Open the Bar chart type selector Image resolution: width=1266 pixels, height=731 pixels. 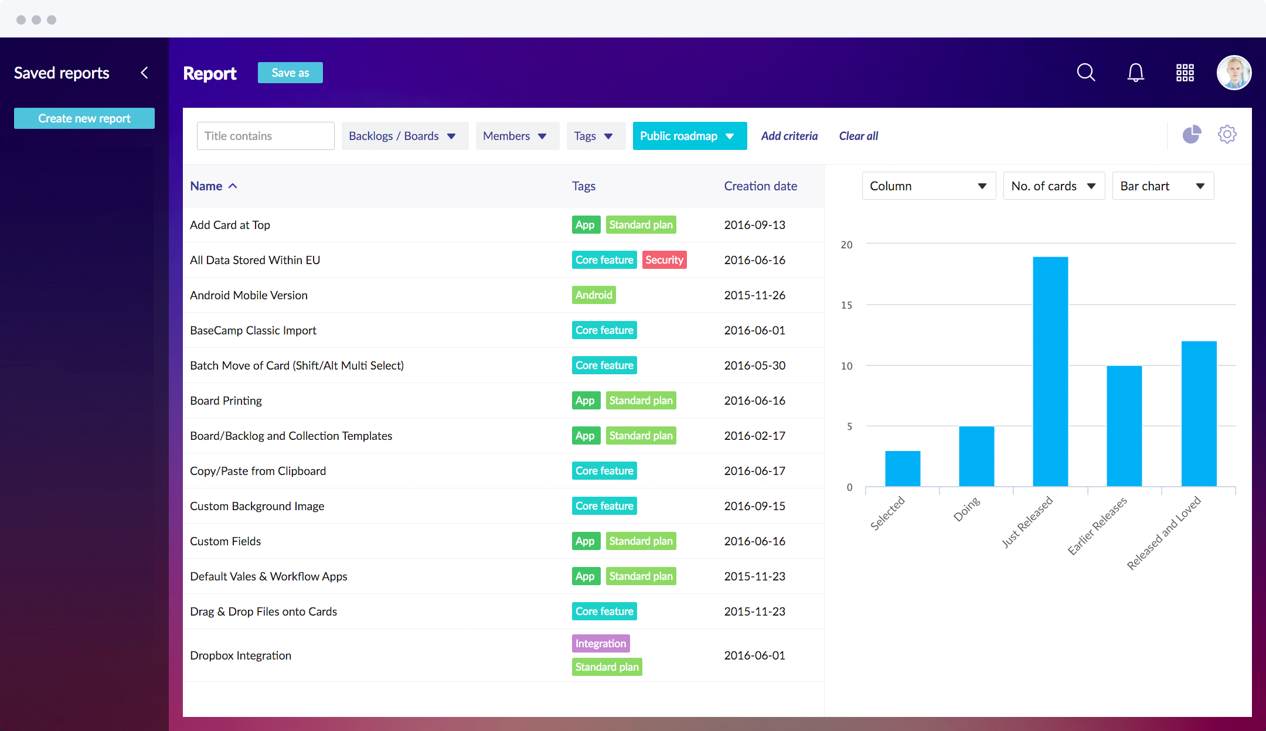pyautogui.click(x=1162, y=186)
